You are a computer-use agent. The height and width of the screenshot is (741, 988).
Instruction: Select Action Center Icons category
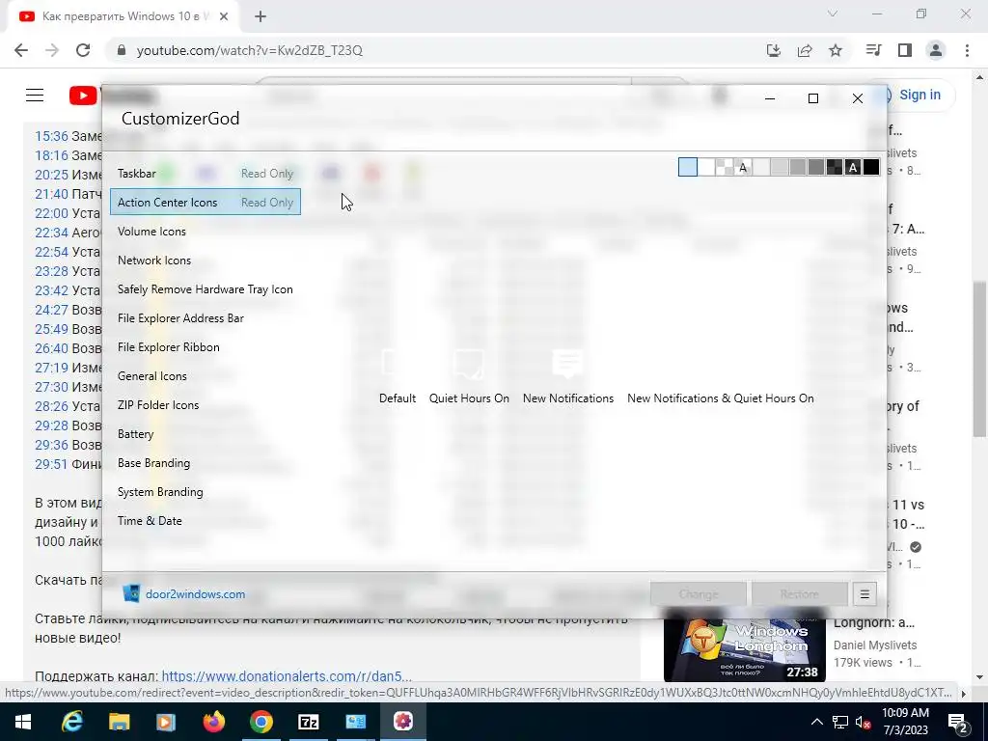(x=206, y=203)
